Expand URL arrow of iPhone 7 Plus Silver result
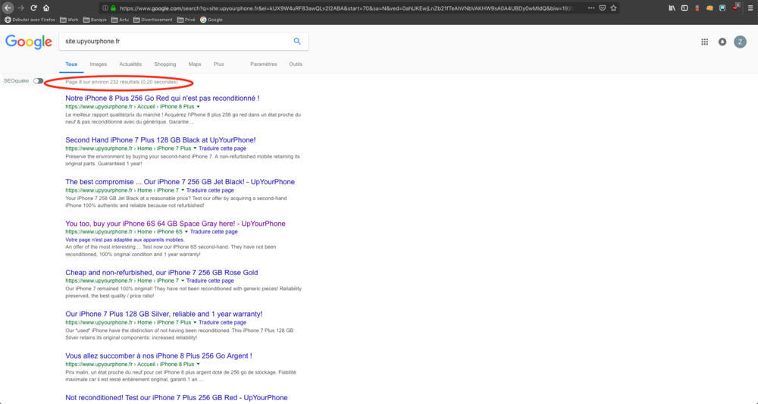 point(196,322)
